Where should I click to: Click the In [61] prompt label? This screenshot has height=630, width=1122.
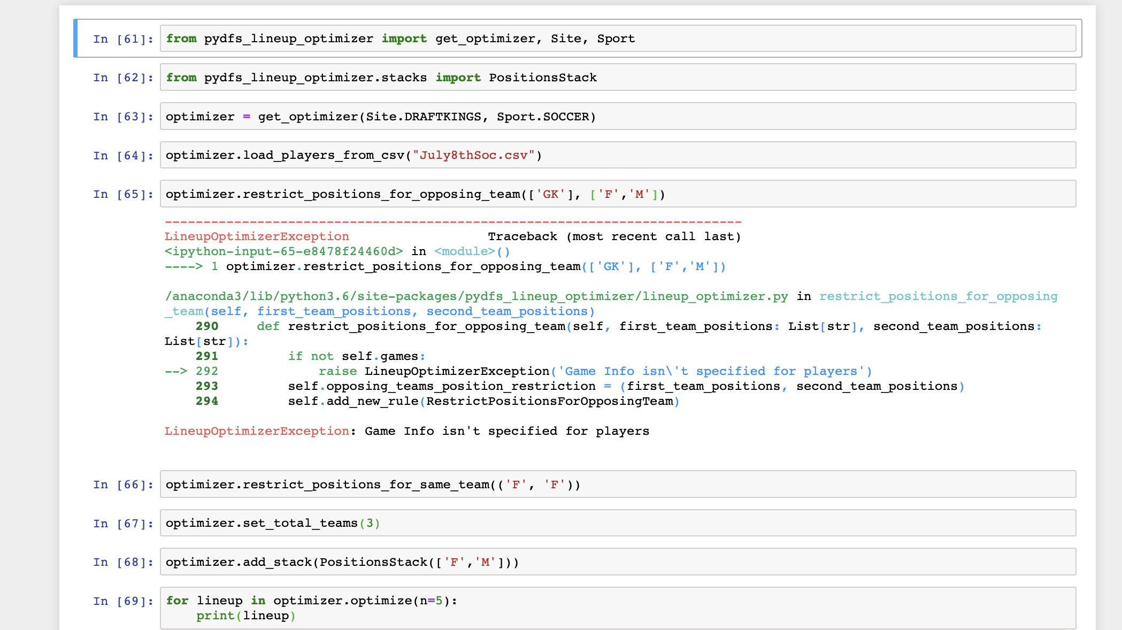click(123, 39)
